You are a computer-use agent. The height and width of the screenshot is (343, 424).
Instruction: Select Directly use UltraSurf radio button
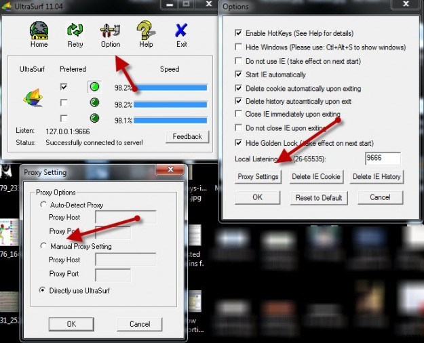coord(42,290)
